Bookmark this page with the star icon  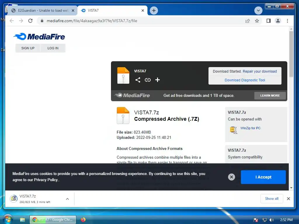[x=257, y=21]
